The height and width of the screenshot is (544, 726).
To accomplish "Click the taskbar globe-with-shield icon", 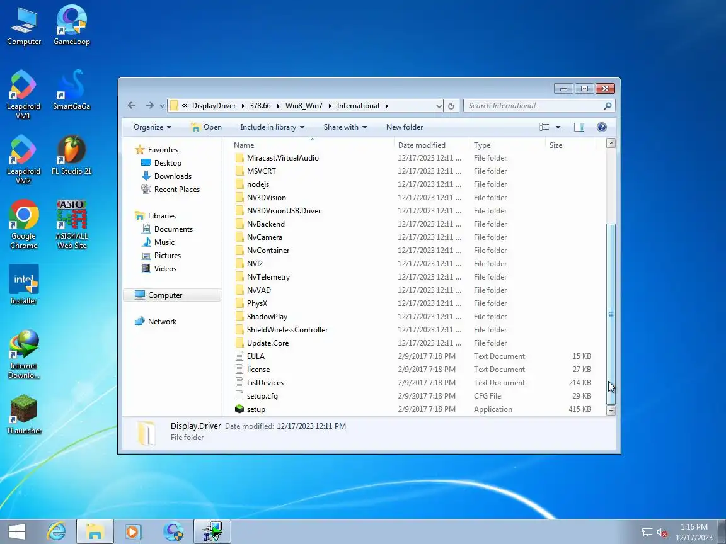I will coord(174,532).
